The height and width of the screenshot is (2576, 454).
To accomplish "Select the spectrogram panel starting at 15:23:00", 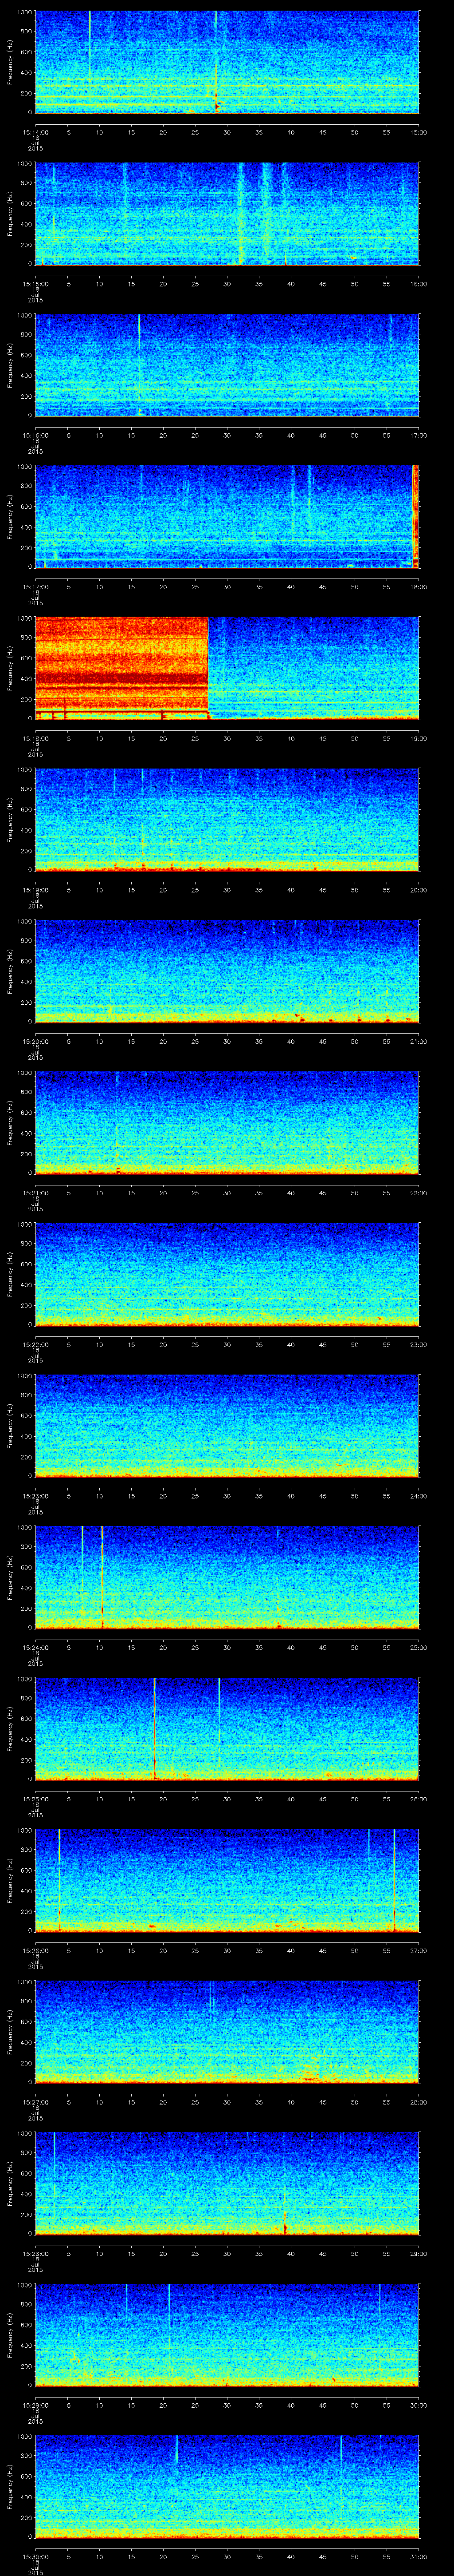I will pyautogui.click(x=227, y=1425).
